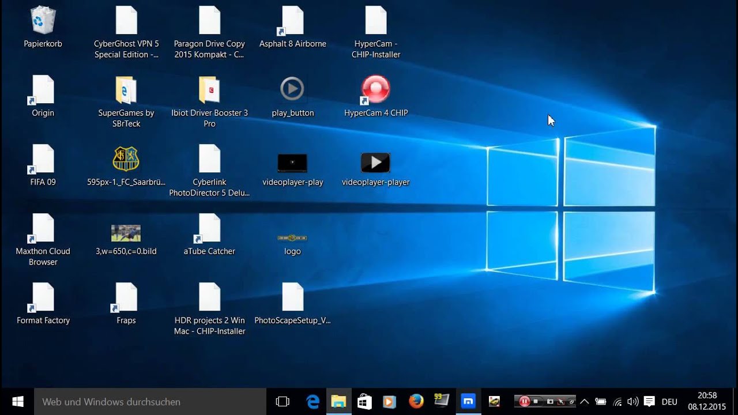Show hidden tray icons chevron
This screenshot has width=738, height=415.
coord(584,402)
